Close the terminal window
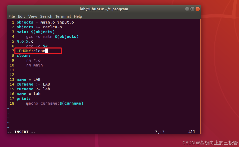Viewport: 239px width, 147px height. [198, 9]
